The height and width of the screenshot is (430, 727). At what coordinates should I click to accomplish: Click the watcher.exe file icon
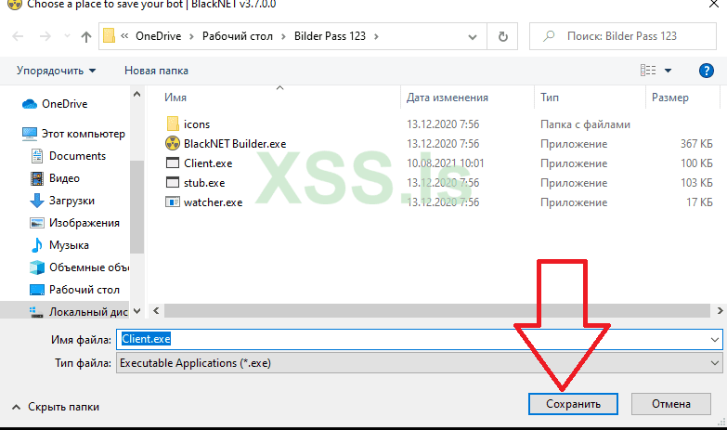coord(173,202)
